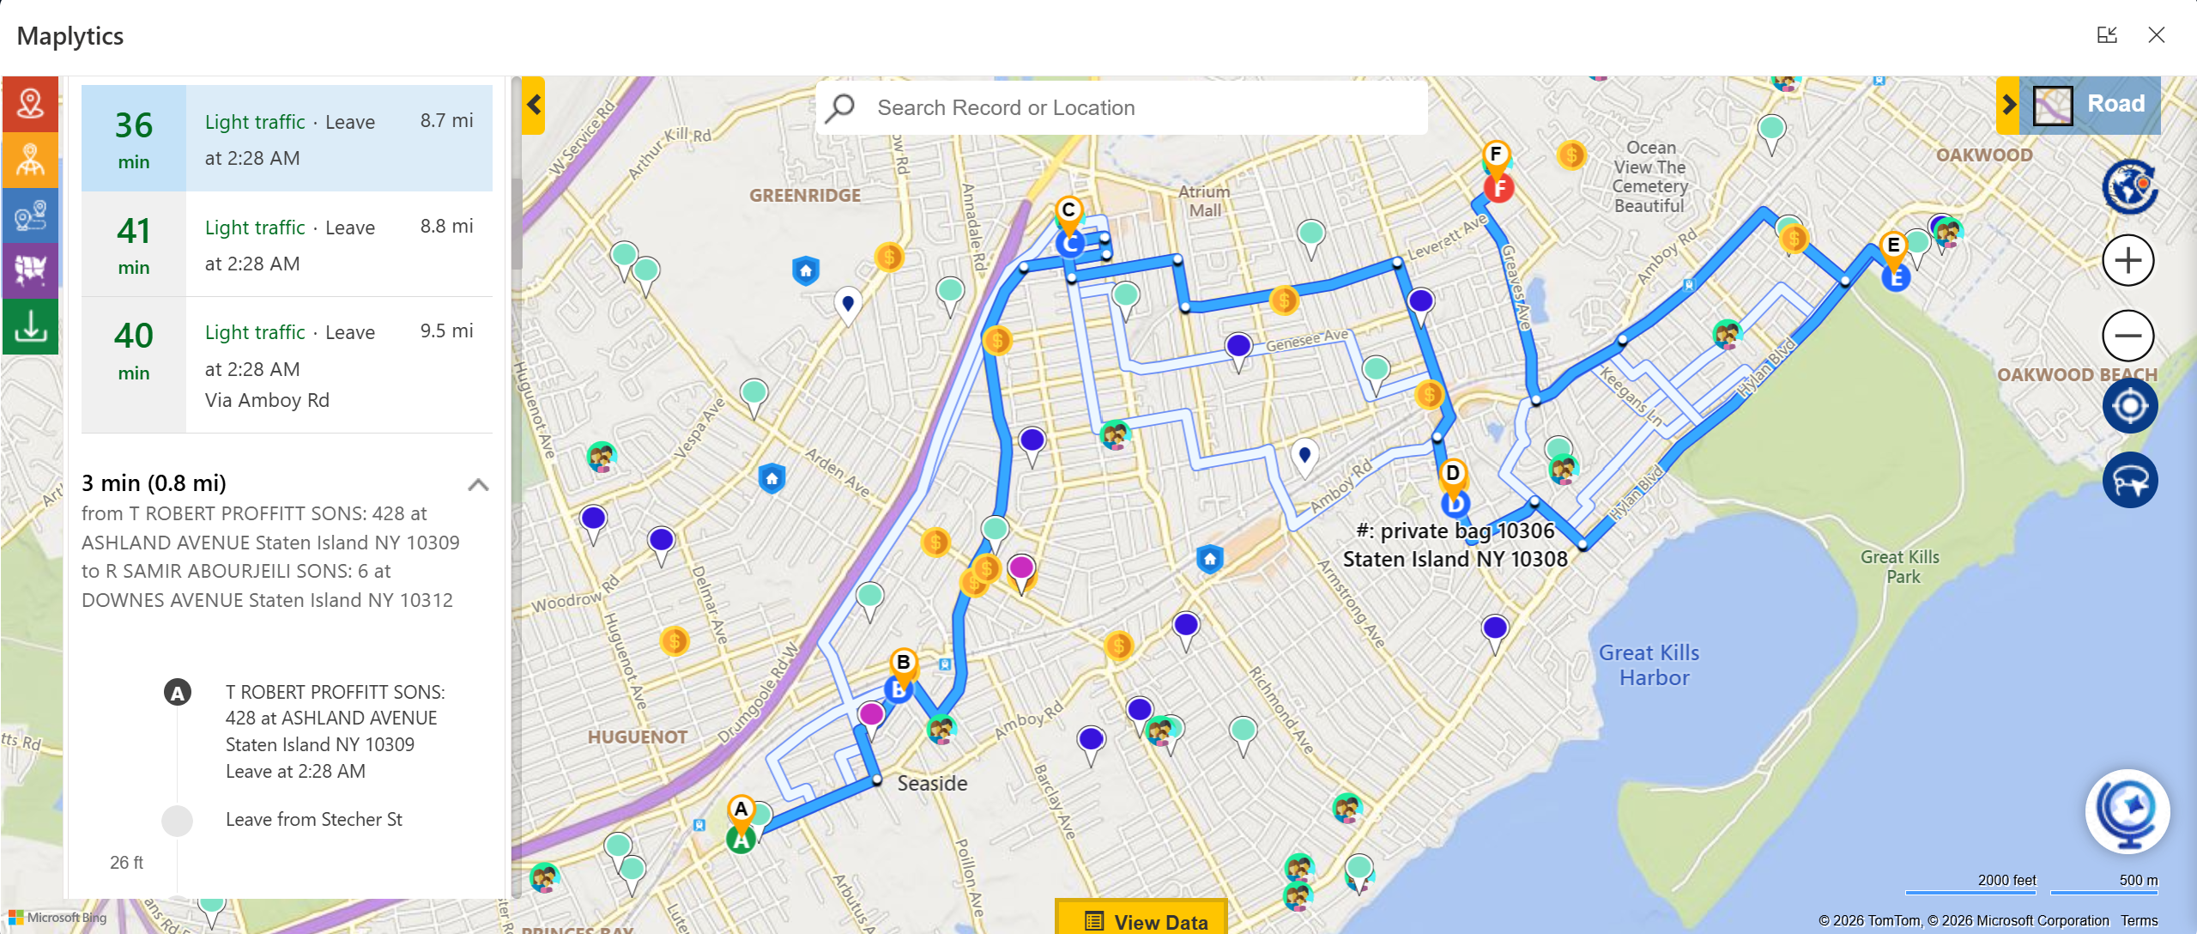Click the Terms link
Image resolution: width=2197 pixels, height=934 pixels.
[2139, 920]
